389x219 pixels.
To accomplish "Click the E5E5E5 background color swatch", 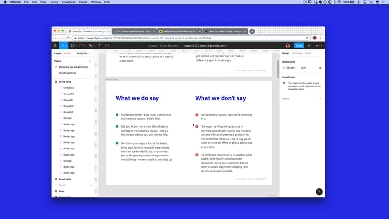I will (284, 68).
